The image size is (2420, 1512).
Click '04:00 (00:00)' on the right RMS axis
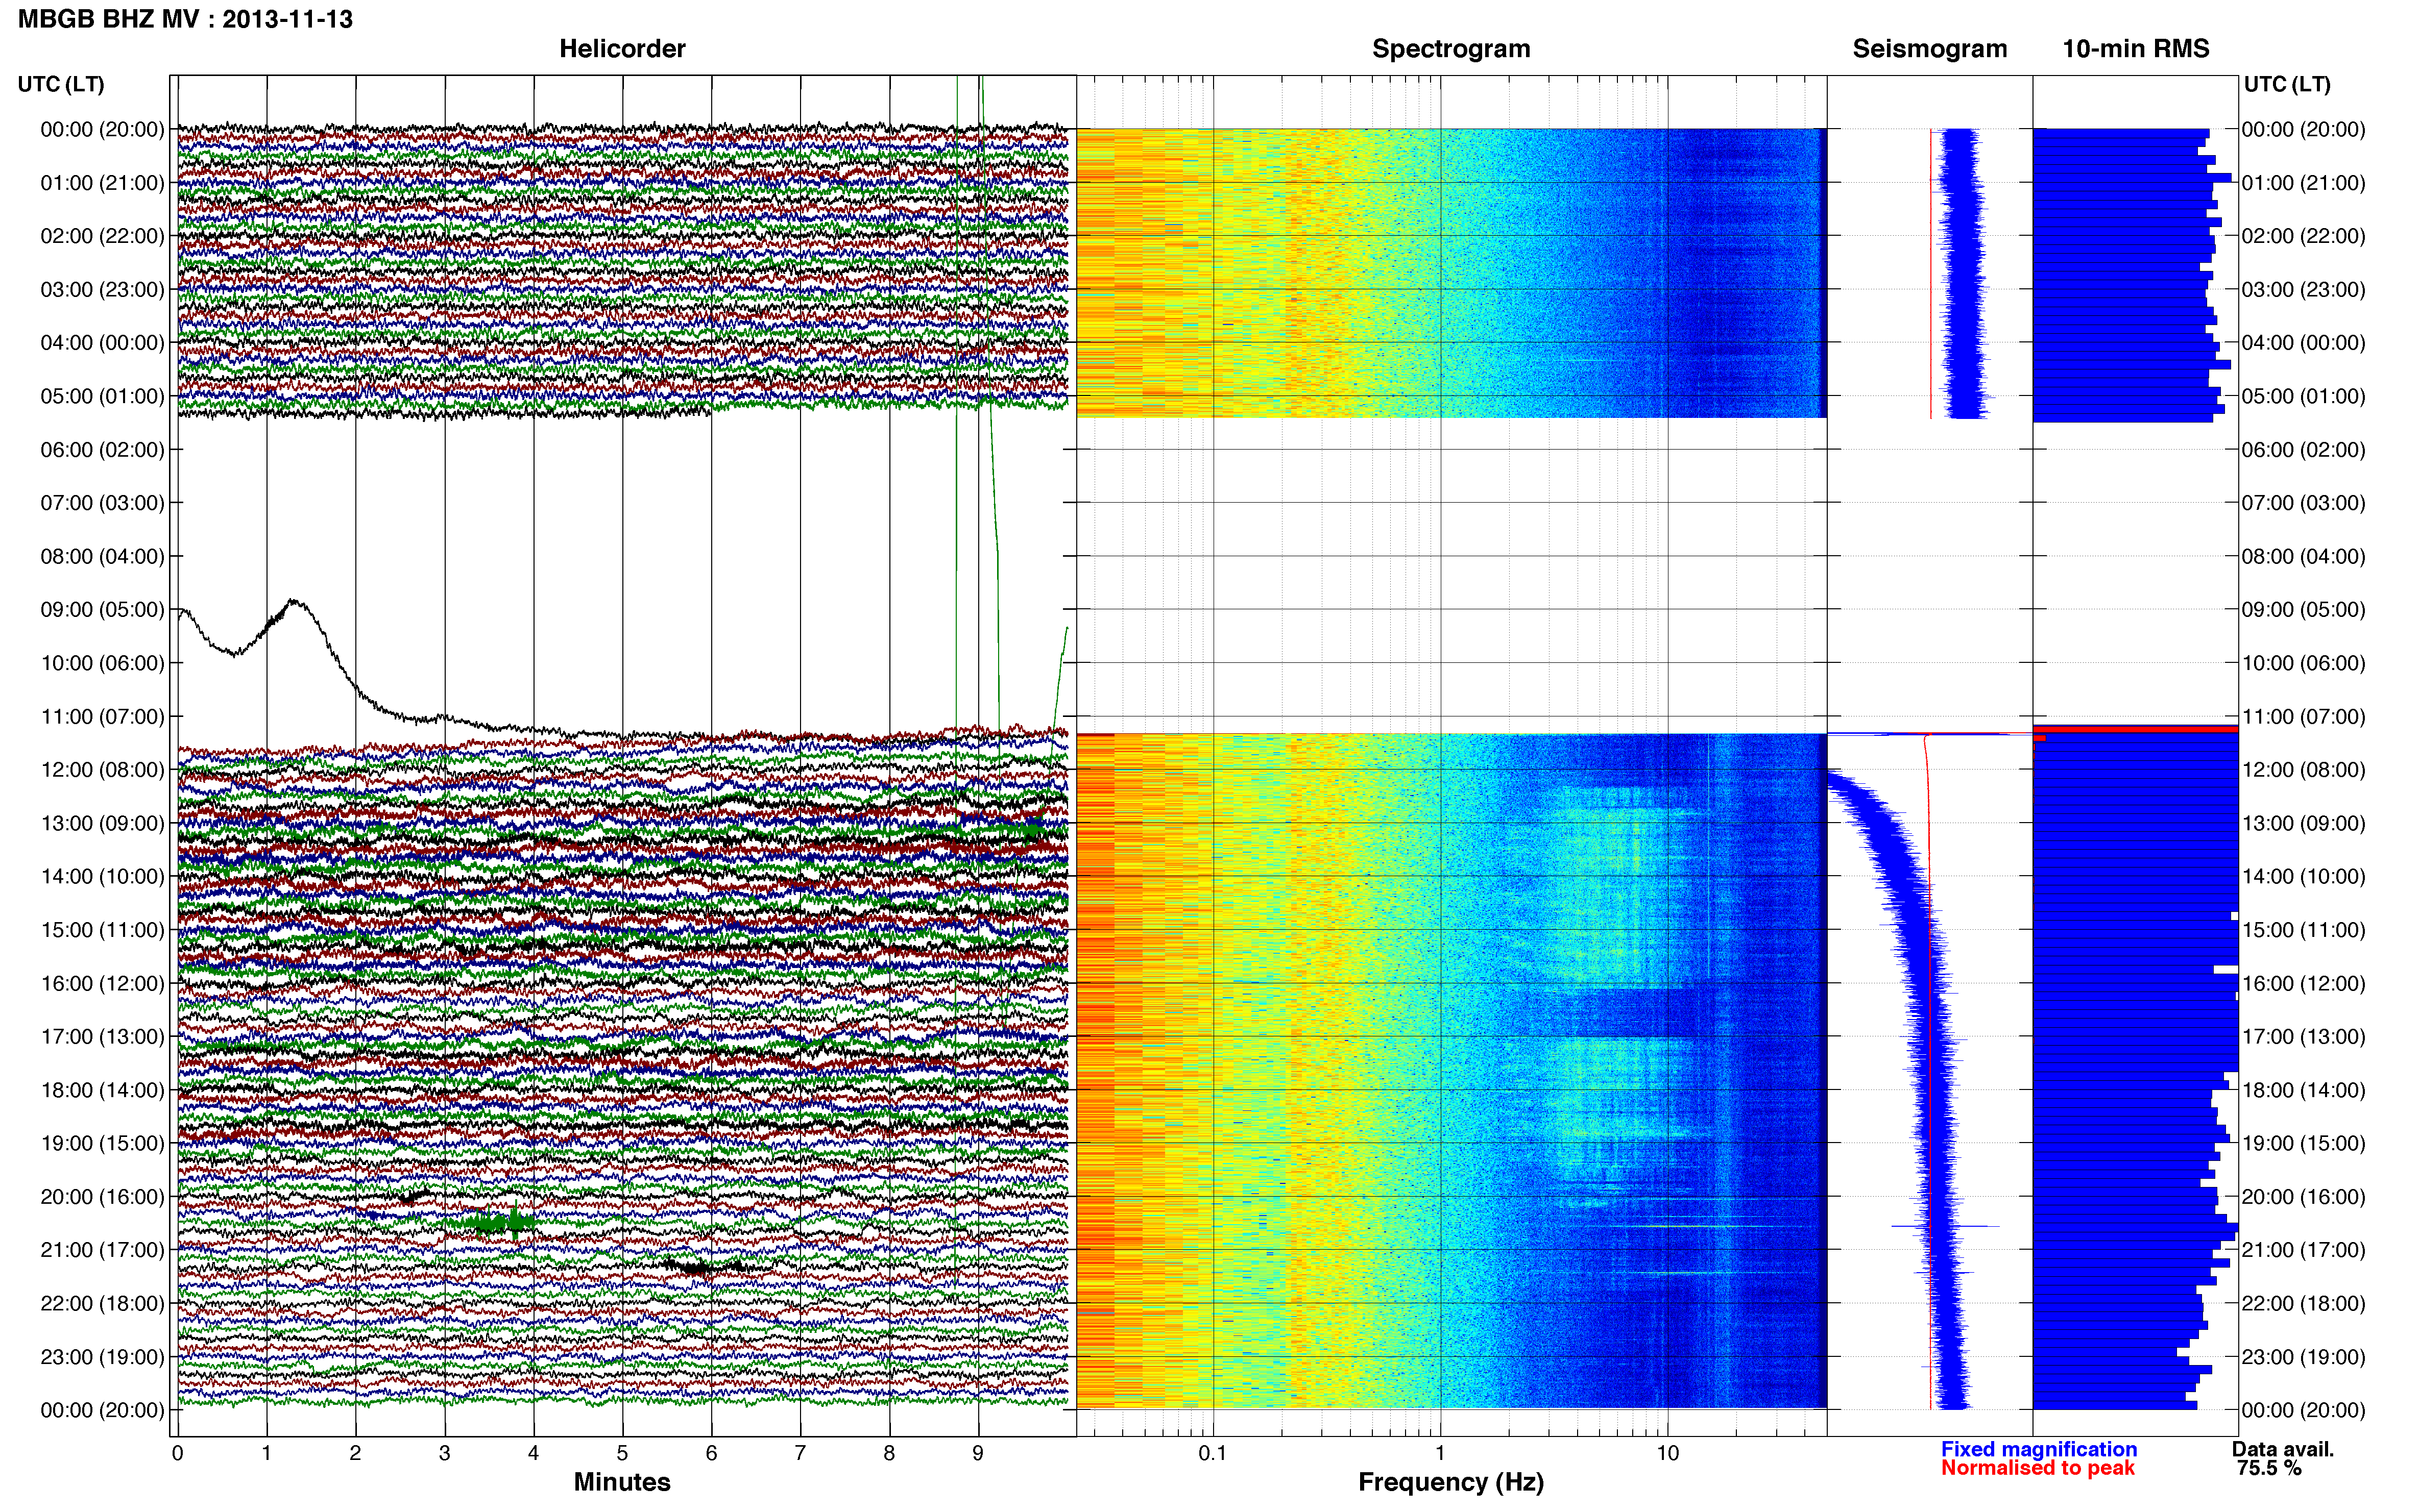pyautogui.click(x=2303, y=343)
